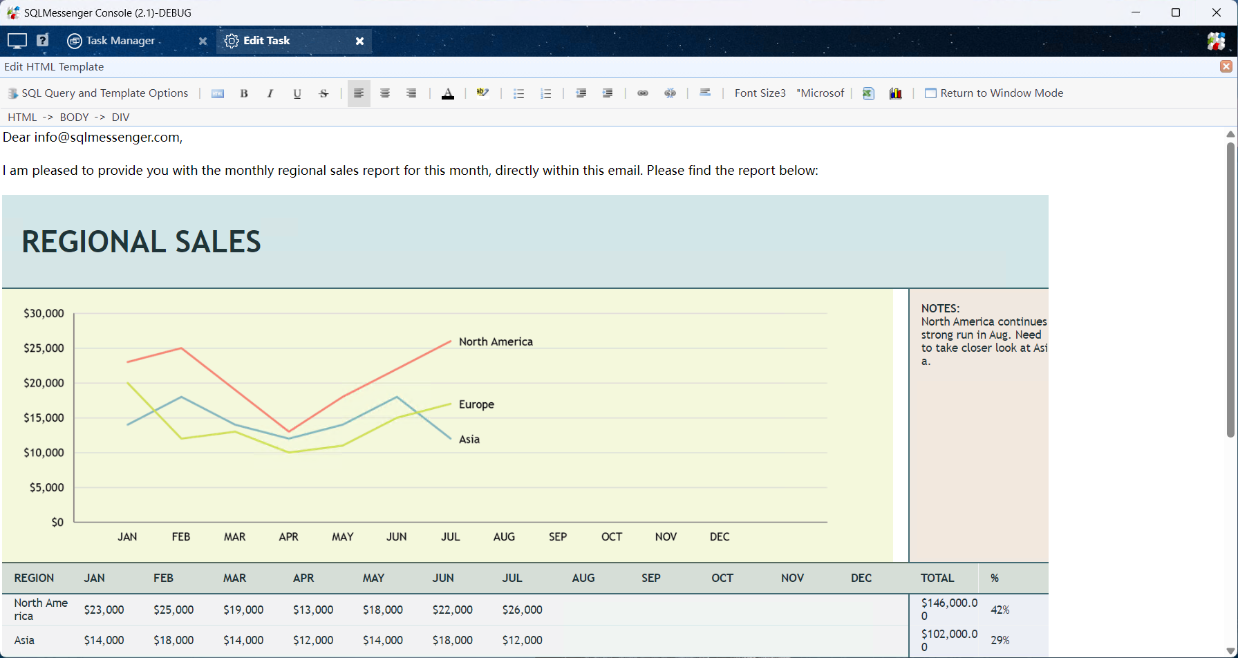
Task: Close the Edit Task tab
Action: pos(359,41)
